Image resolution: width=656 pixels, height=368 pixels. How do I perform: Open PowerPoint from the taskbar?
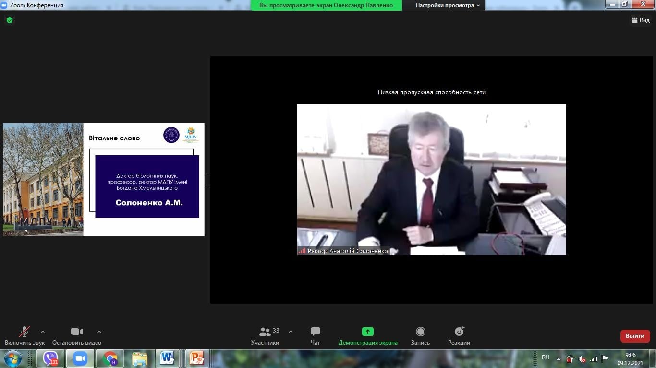[x=197, y=358]
